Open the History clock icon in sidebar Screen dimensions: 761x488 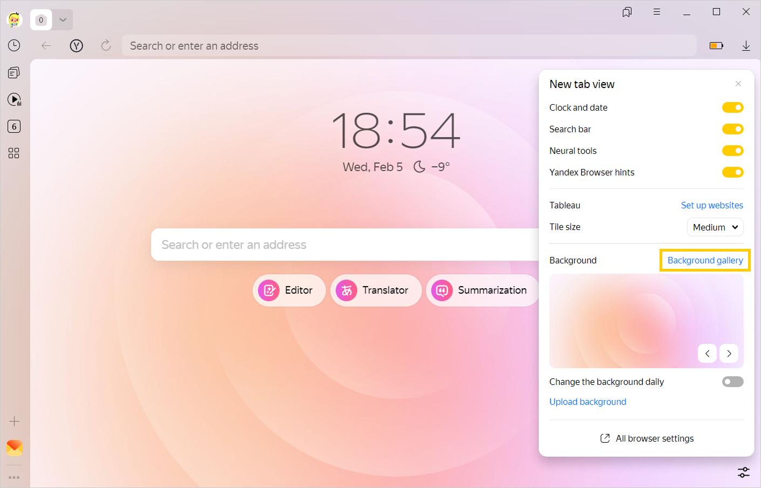click(x=14, y=46)
